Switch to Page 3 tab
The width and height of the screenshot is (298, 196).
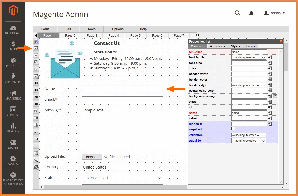click(x=92, y=35)
